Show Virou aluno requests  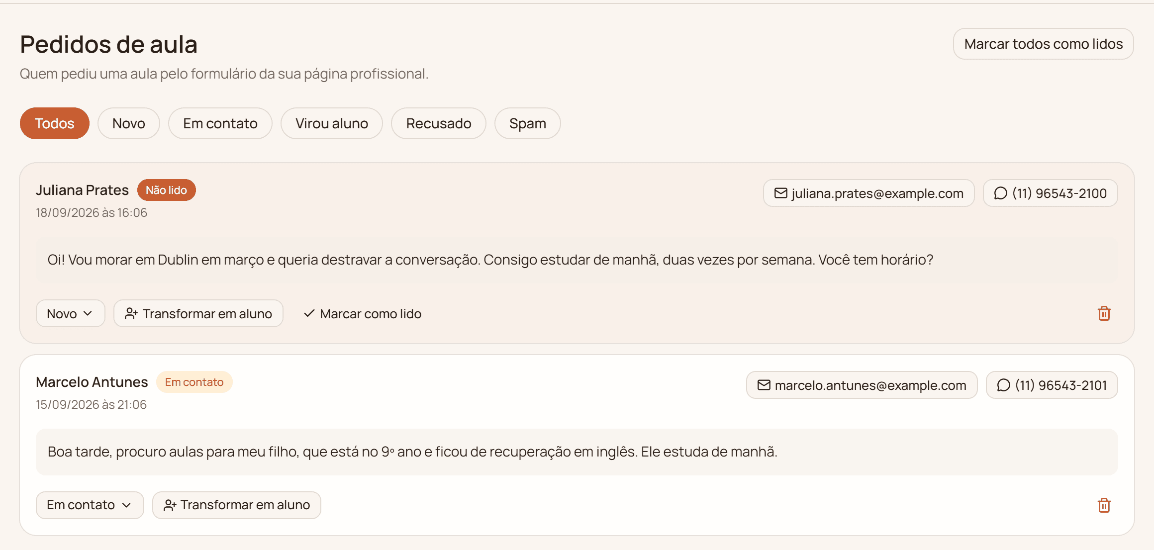[x=331, y=123]
